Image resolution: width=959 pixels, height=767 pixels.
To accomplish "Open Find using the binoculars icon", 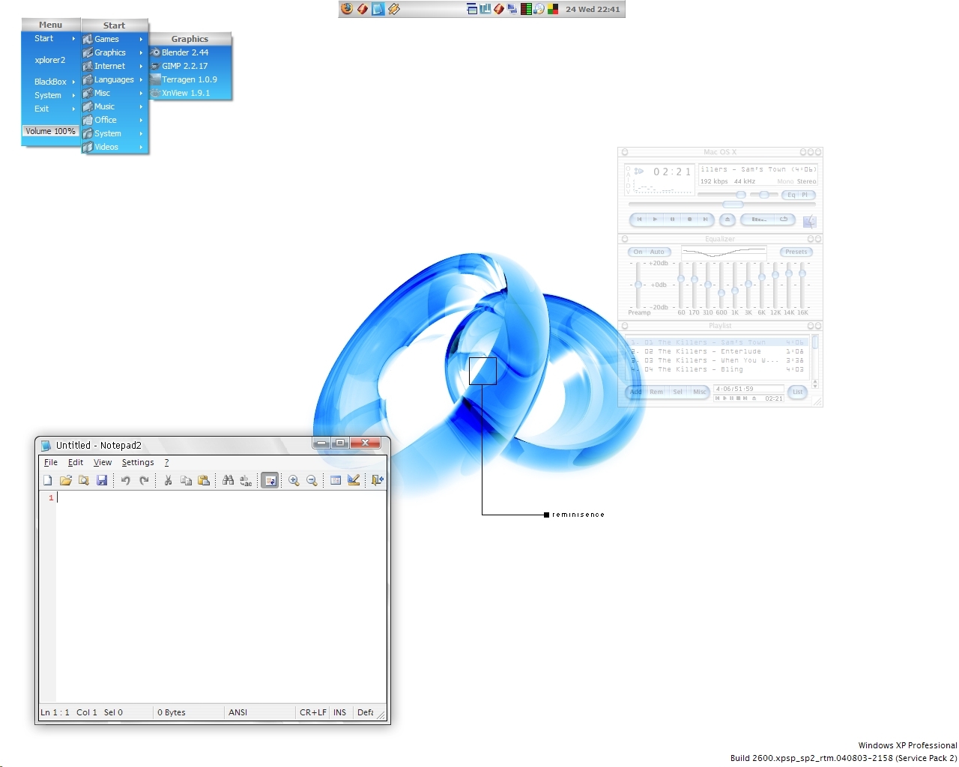I will [228, 480].
